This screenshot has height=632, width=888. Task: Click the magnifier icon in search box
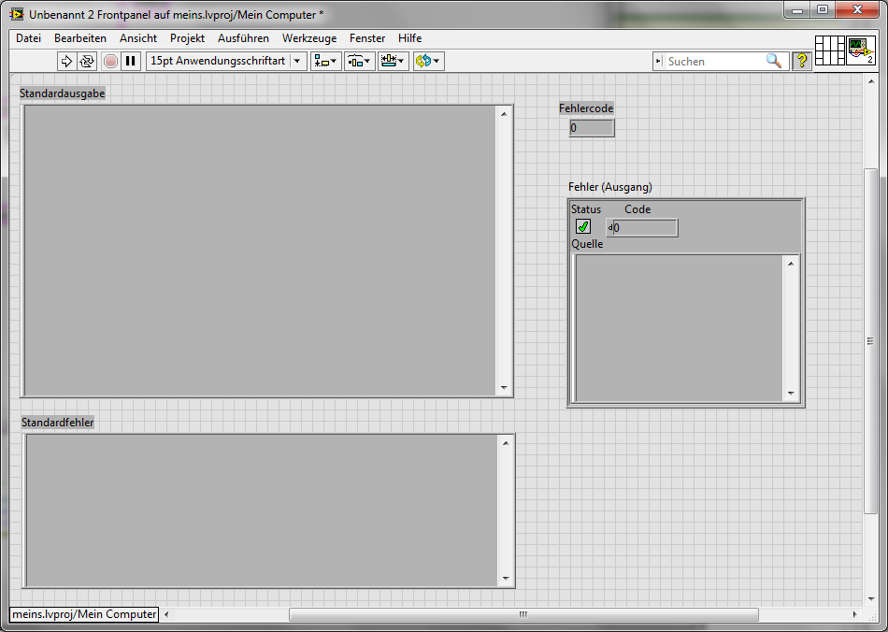click(x=774, y=61)
